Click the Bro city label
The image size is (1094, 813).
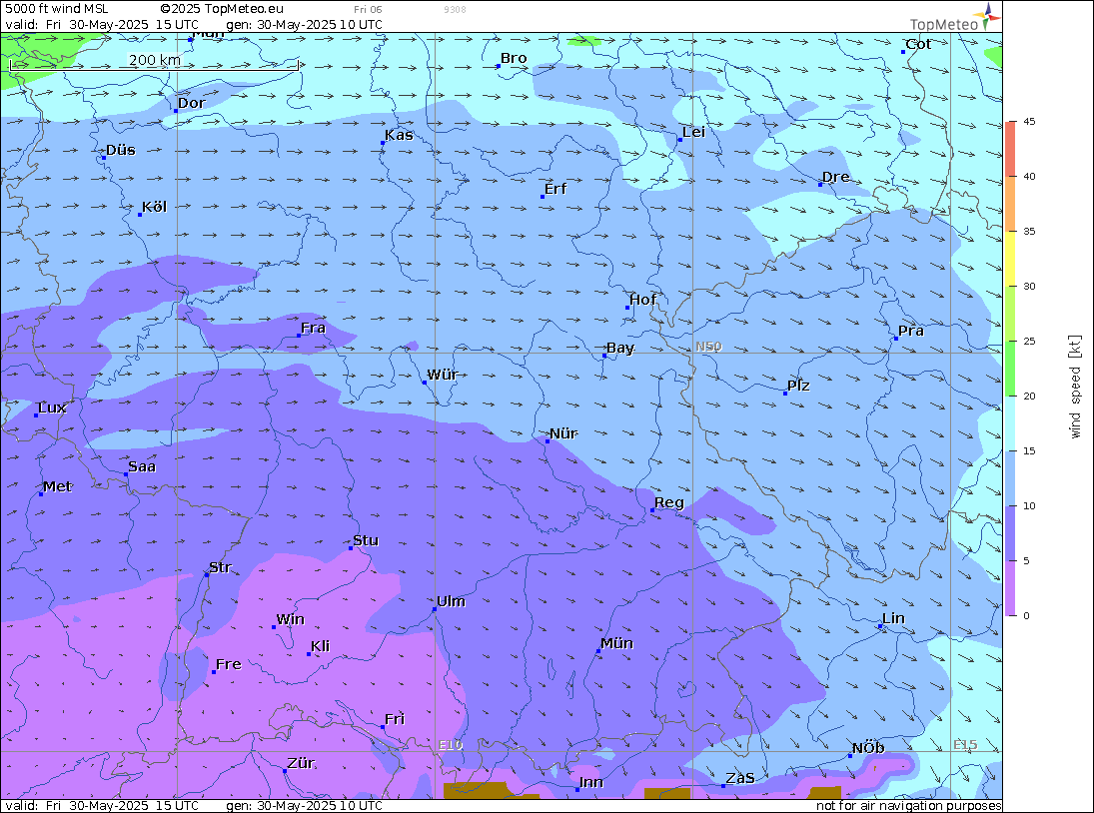pos(514,59)
